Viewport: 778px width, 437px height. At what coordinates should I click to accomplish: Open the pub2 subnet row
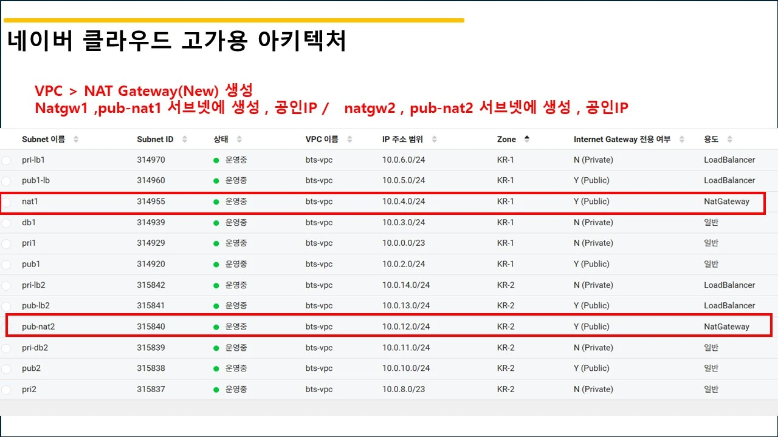click(389, 368)
